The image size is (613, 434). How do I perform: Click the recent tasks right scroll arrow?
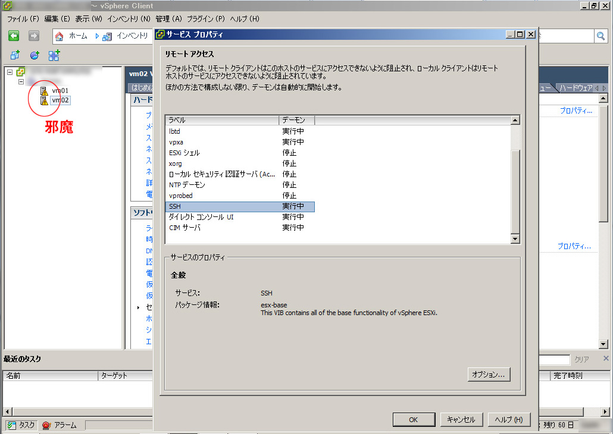point(606,411)
